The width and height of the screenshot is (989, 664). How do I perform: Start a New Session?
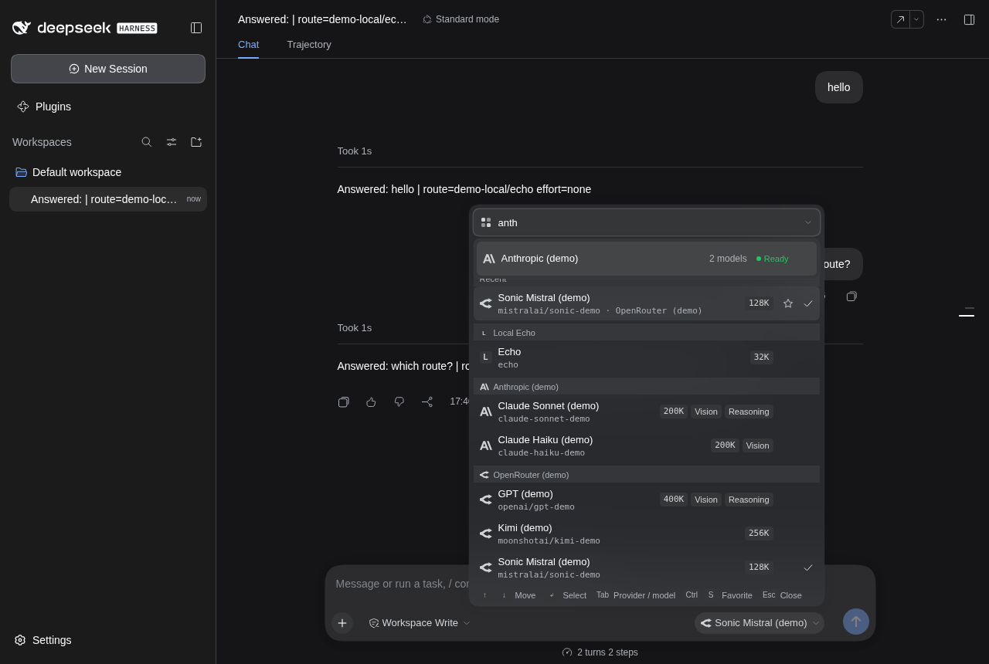pos(108,69)
